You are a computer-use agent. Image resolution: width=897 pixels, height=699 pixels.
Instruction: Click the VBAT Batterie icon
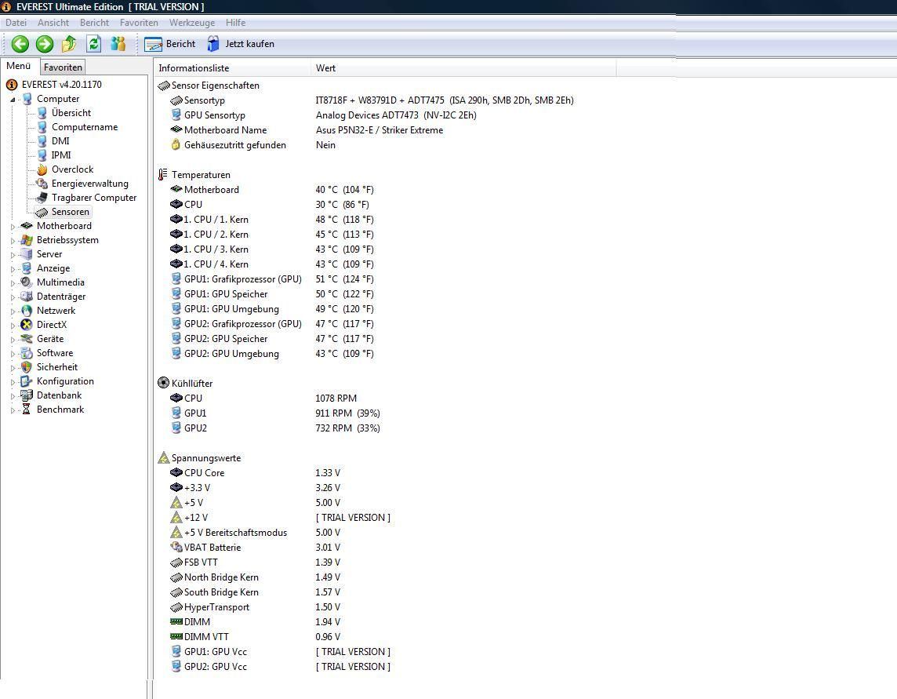176,548
